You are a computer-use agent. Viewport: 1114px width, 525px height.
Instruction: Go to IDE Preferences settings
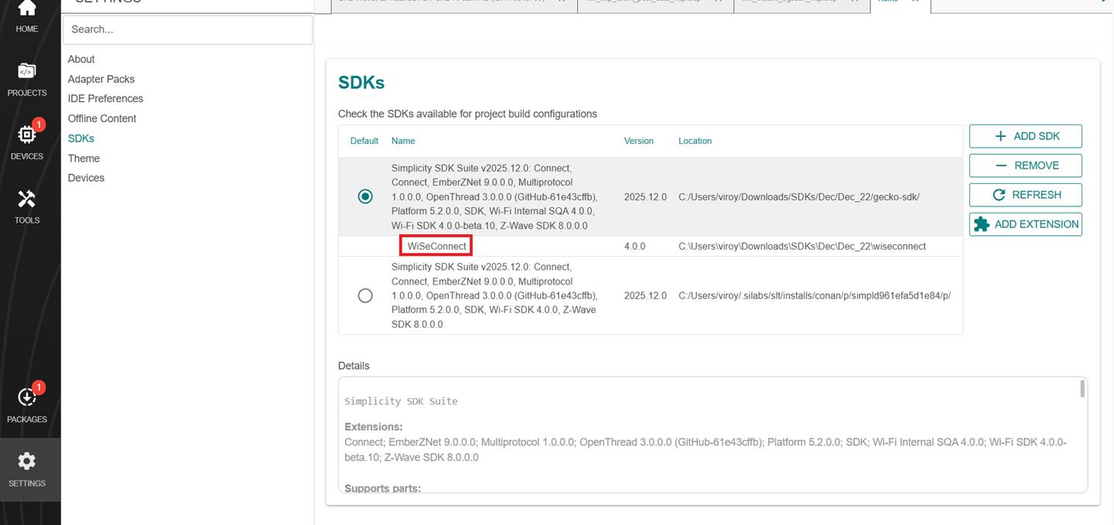coord(105,99)
